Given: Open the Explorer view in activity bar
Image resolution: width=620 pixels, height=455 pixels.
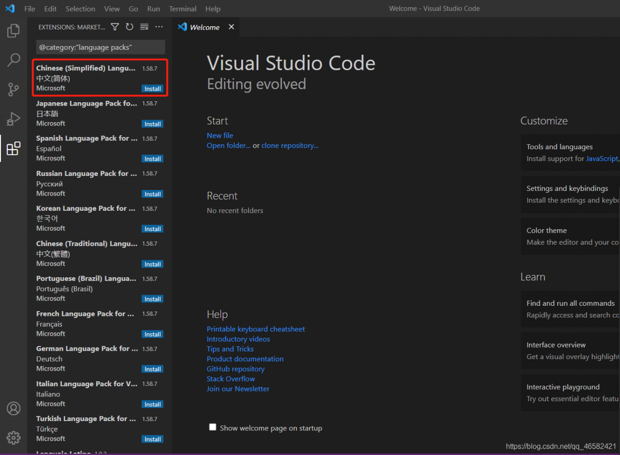Looking at the screenshot, I should click(14, 31).
